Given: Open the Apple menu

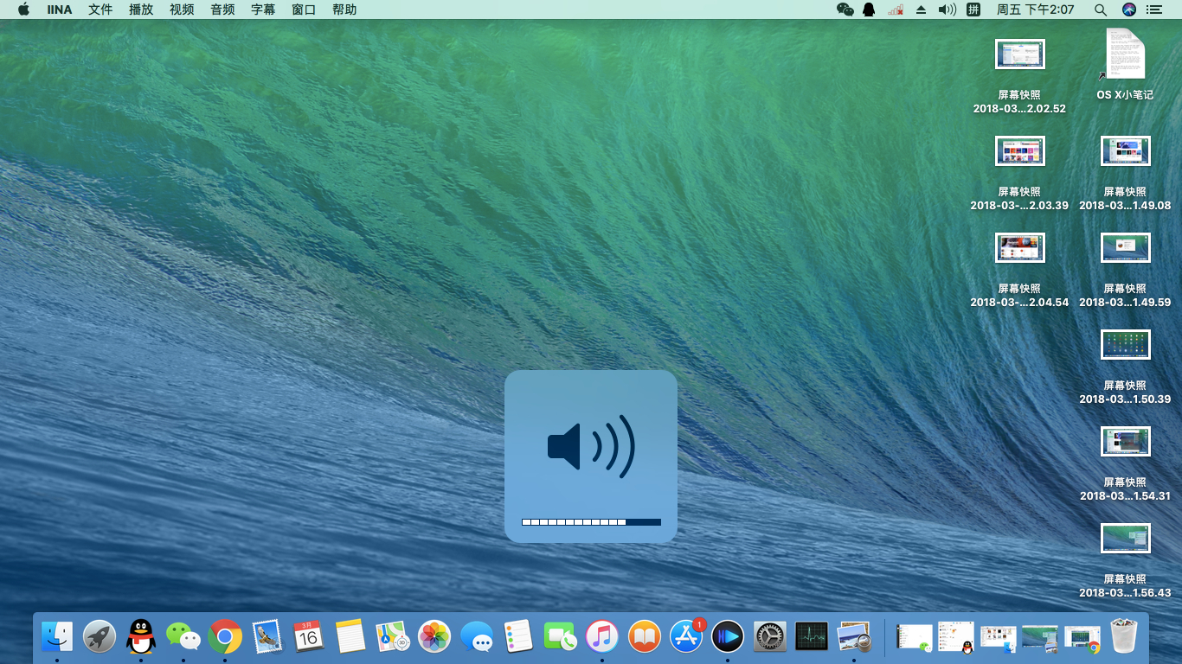Looking at the screenshot, I should 23,10.
